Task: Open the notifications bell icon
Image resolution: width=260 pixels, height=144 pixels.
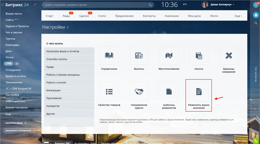Action: pos(256,15)
